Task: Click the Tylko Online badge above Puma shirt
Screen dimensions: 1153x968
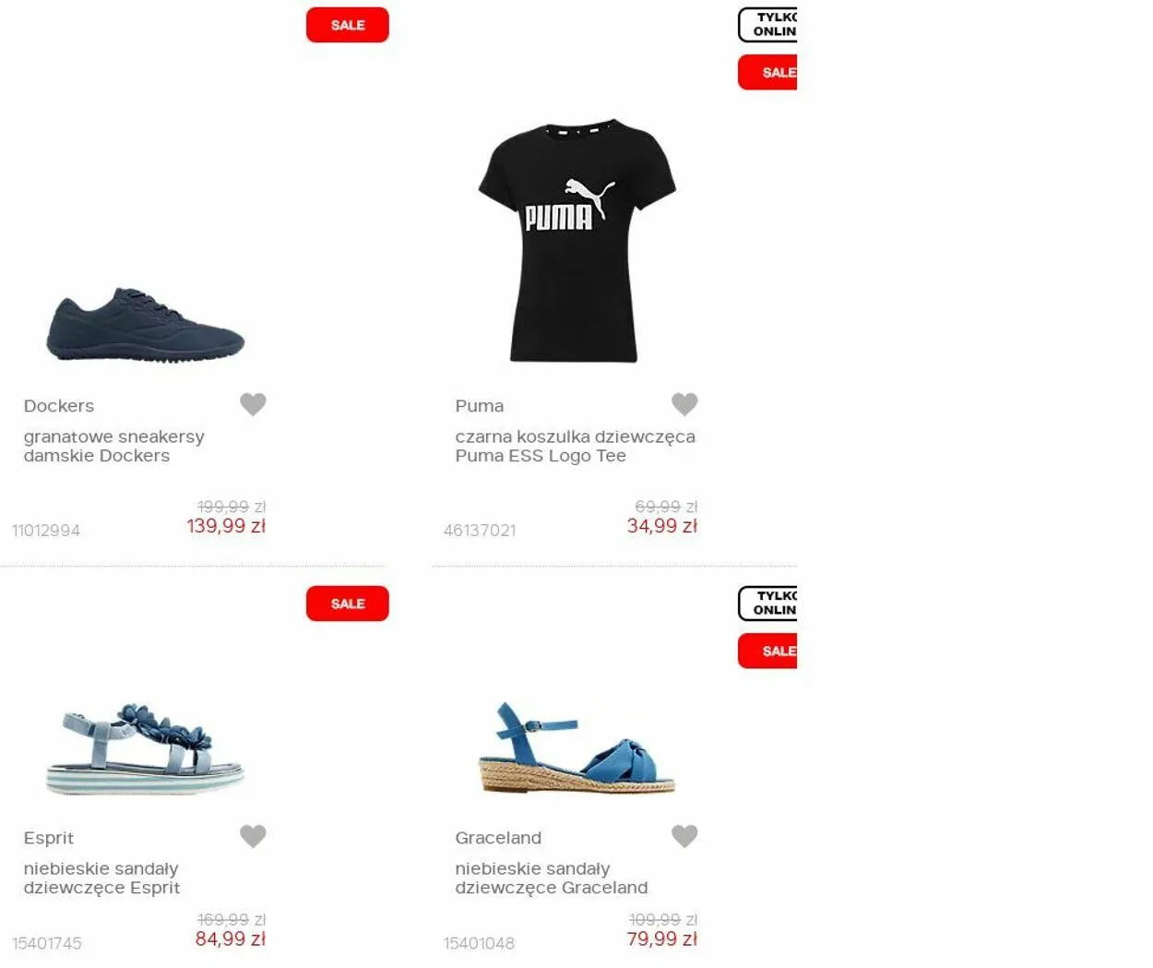Action: click(x=767, y=25)
